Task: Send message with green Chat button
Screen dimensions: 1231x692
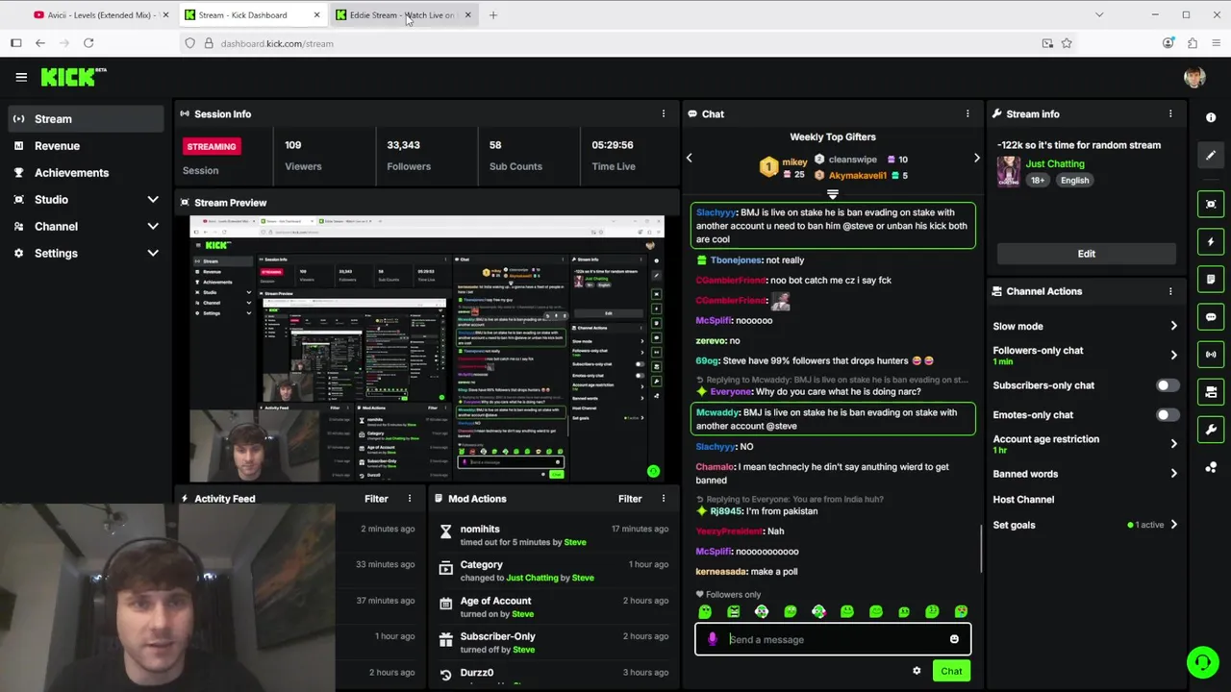Action: point(951,671)
